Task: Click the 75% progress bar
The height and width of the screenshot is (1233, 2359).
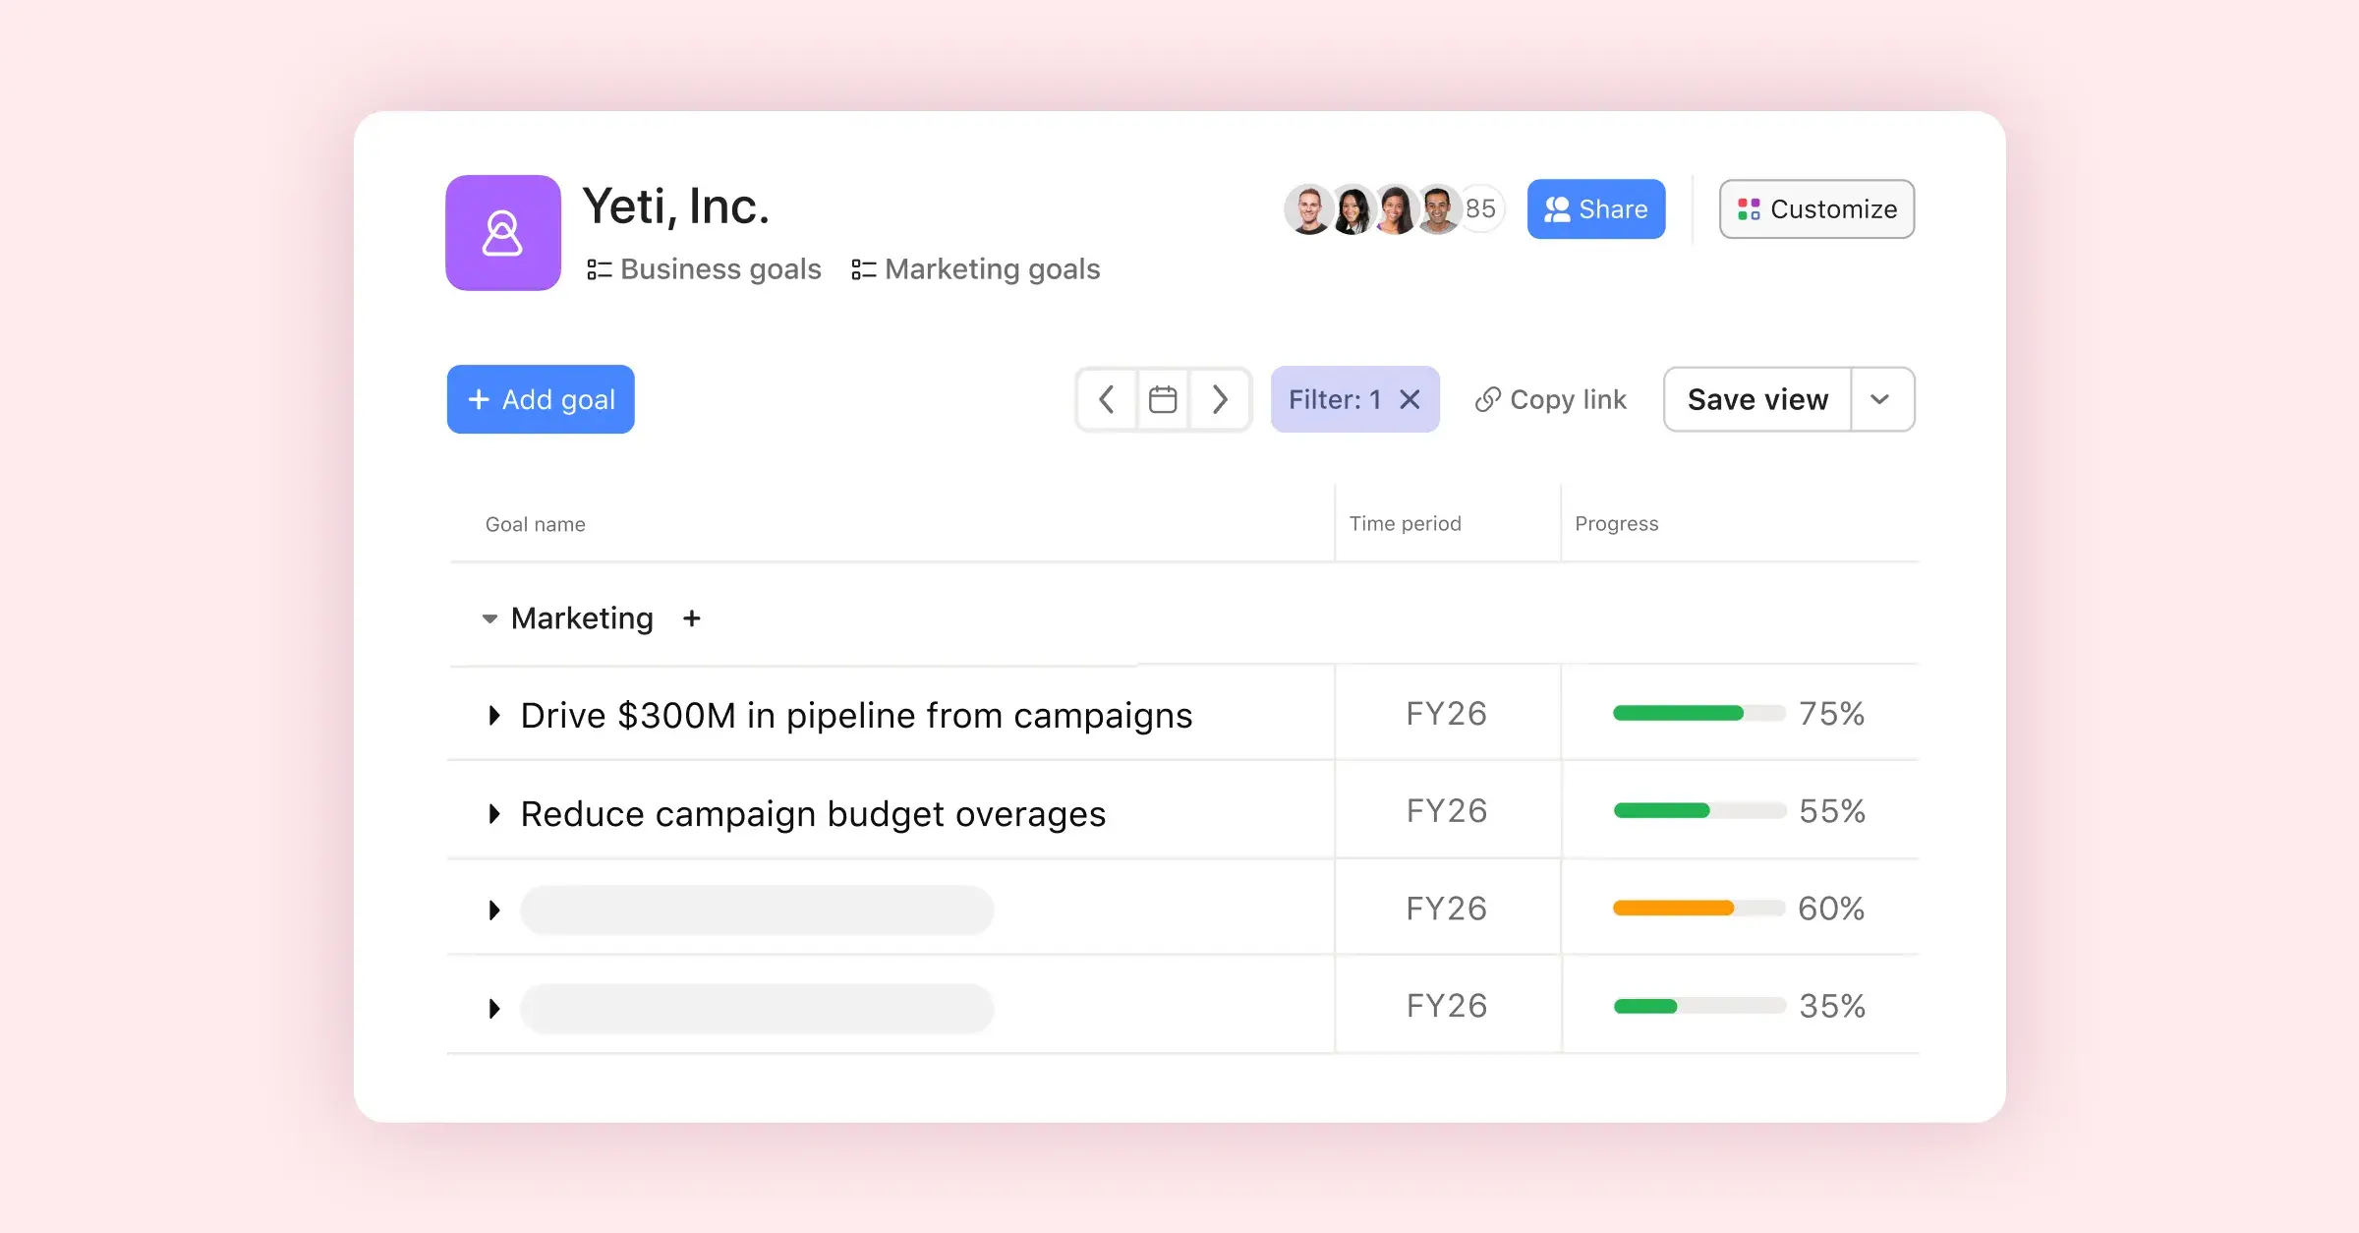Action: click(x=1697, y=714)
